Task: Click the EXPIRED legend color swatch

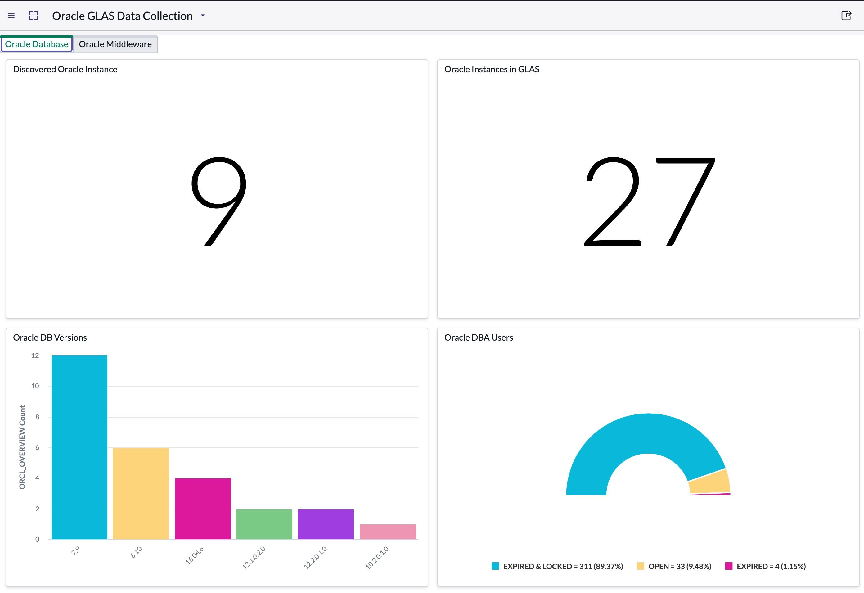Action: (729, 566)
